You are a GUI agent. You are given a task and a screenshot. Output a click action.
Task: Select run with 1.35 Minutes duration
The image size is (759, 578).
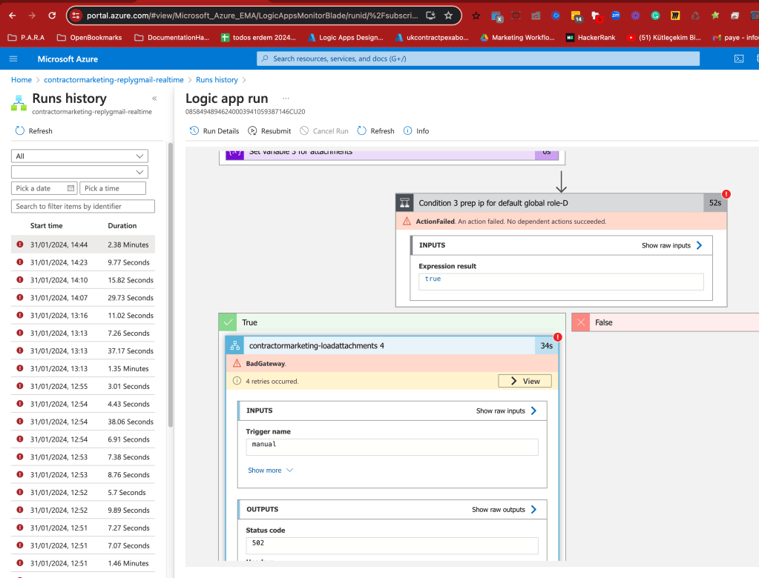tap(83, 369)
